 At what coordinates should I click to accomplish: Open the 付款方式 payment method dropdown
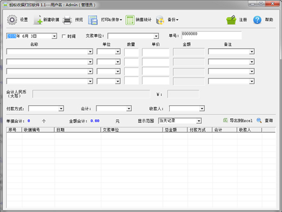pos(61,109)
